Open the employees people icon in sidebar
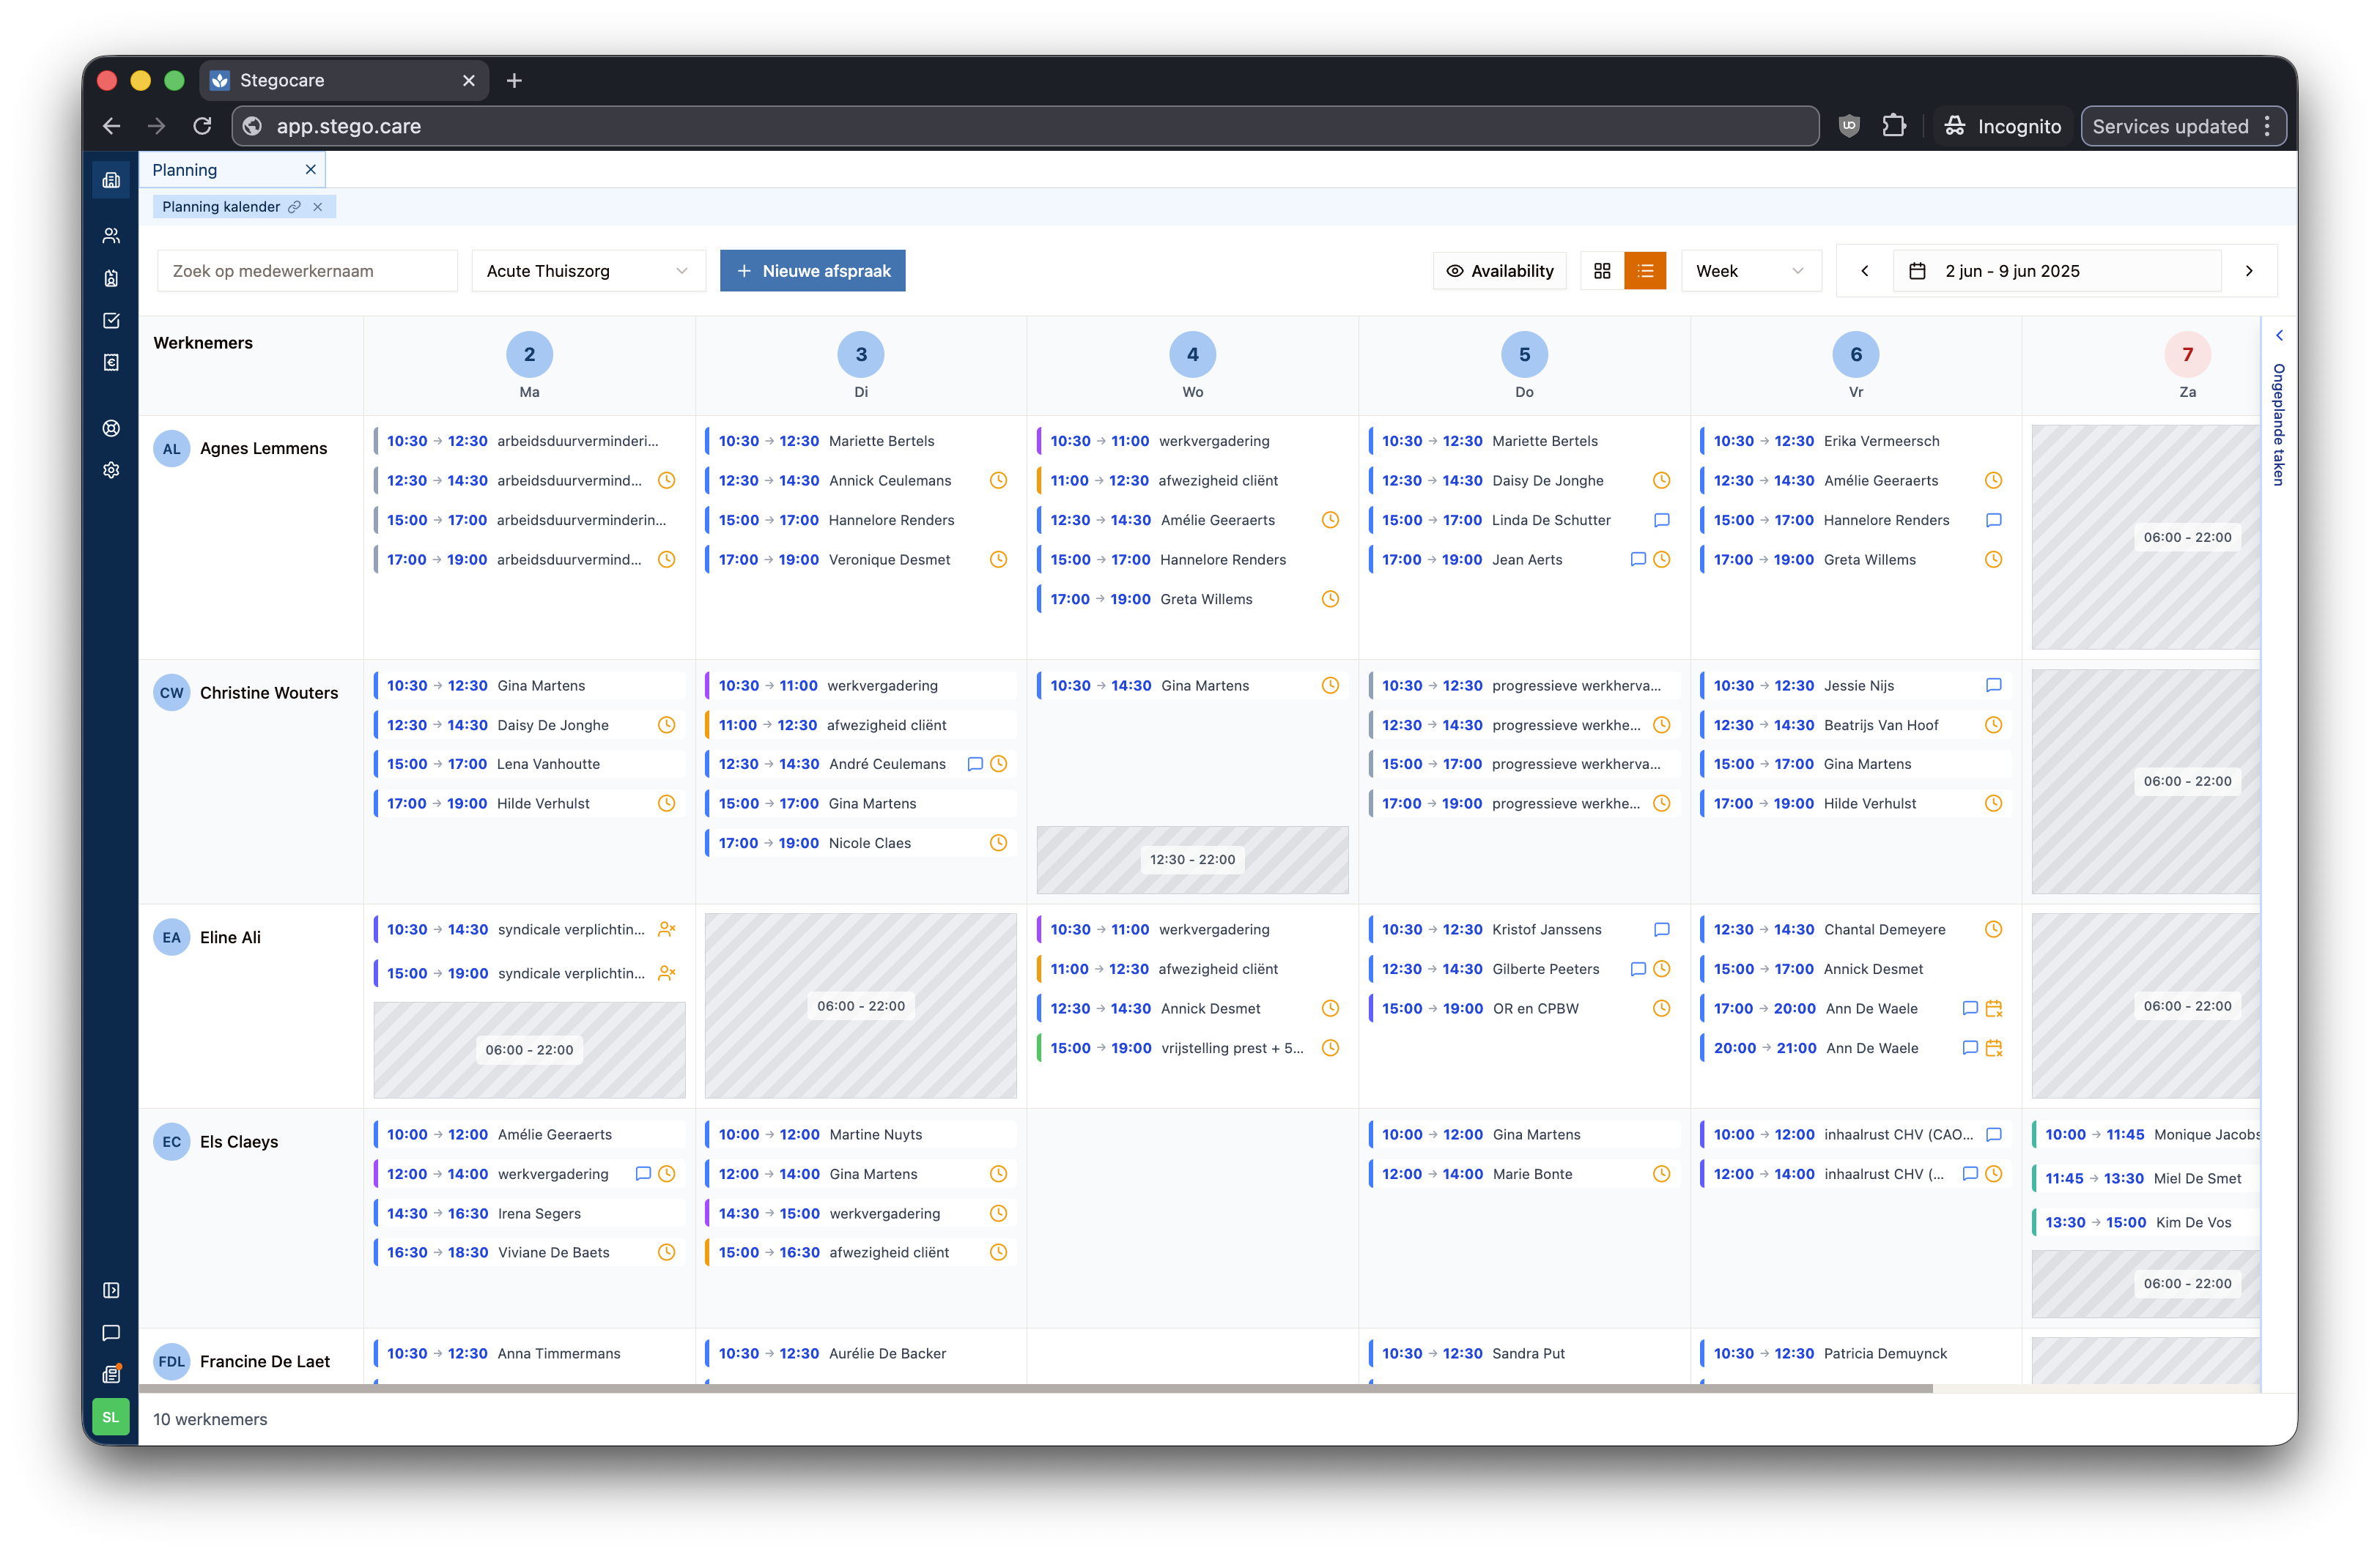Screen dimensions: 2380x1554 (x=111, y=235)
